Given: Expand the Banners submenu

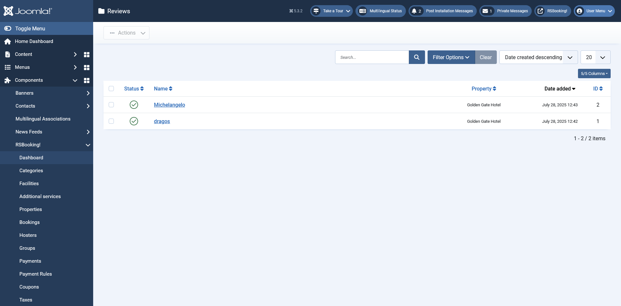Looking at the screenshot, I should [88, 93].
